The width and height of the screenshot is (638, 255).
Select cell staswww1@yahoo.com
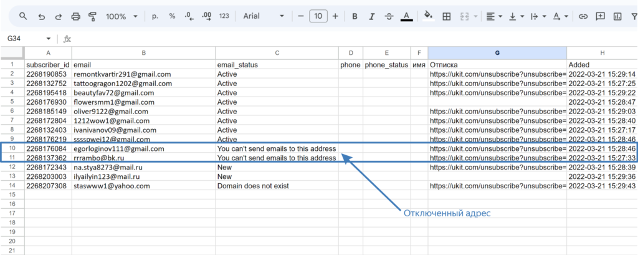(x=144, y=186)
